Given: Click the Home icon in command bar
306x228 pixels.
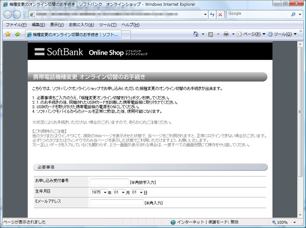Looking at the screenshot, I should (196, 34).
